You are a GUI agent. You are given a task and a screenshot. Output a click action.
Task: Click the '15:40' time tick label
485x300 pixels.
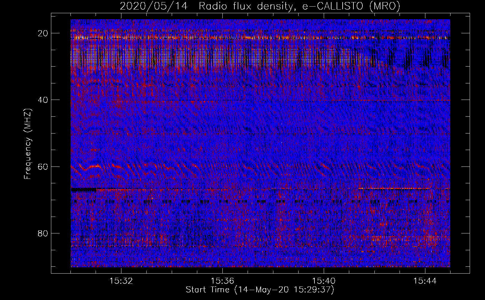324,281
